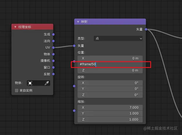Click the 矢量 output socket on 映射 node
Image resolution: width=182 pixels, height=135 pixels.
tap(146, 29)
